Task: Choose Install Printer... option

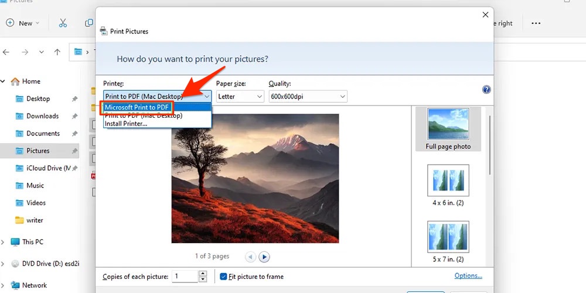Action: [x=158, y=124]
